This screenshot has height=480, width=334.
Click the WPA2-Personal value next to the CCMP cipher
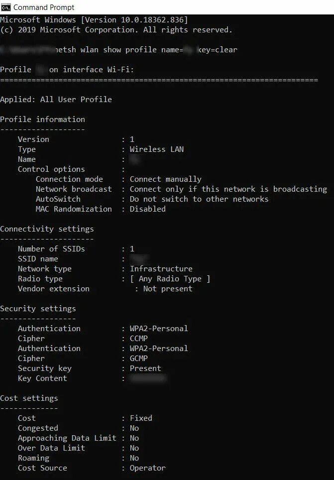[x=159, y=329]
